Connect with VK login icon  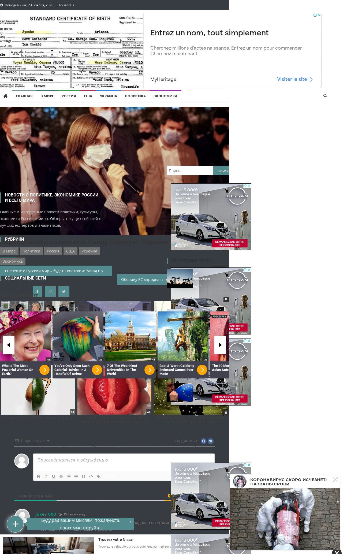coord(211,441)
